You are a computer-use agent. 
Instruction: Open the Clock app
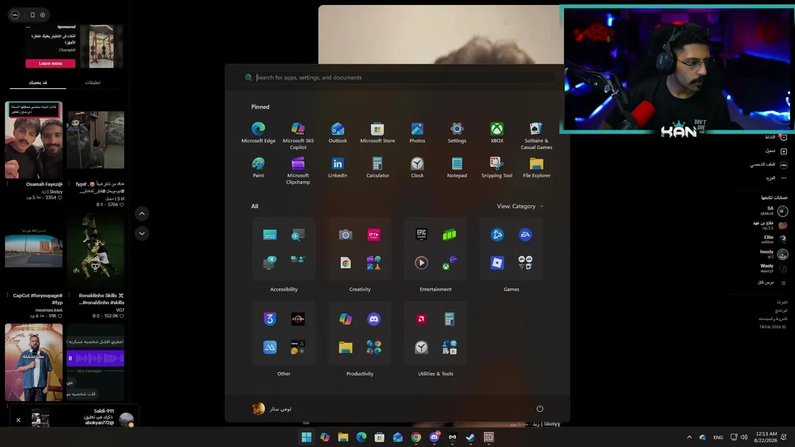click(x=417, y=168)
